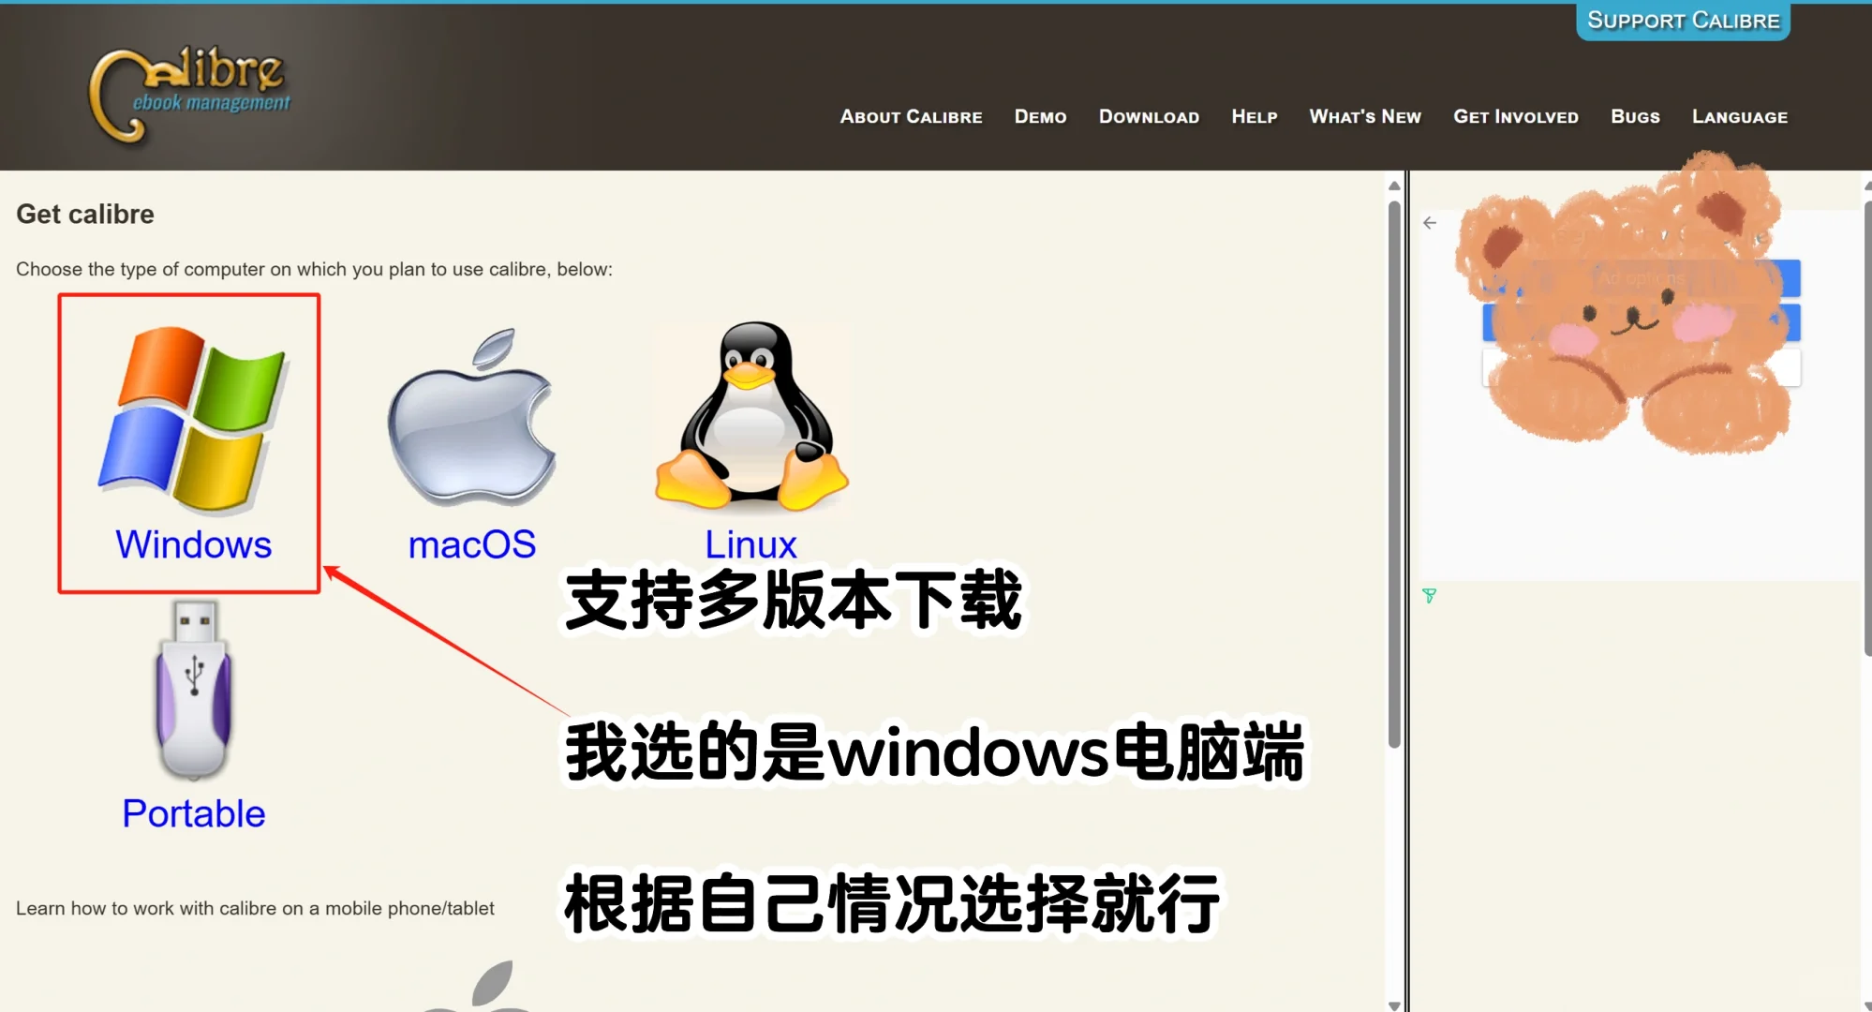Click the 'Get calibre' heading text

click(85, 215)
